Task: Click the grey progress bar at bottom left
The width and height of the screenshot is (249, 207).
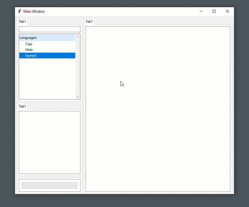Action: pyautogui.click(x=50, y=185)
